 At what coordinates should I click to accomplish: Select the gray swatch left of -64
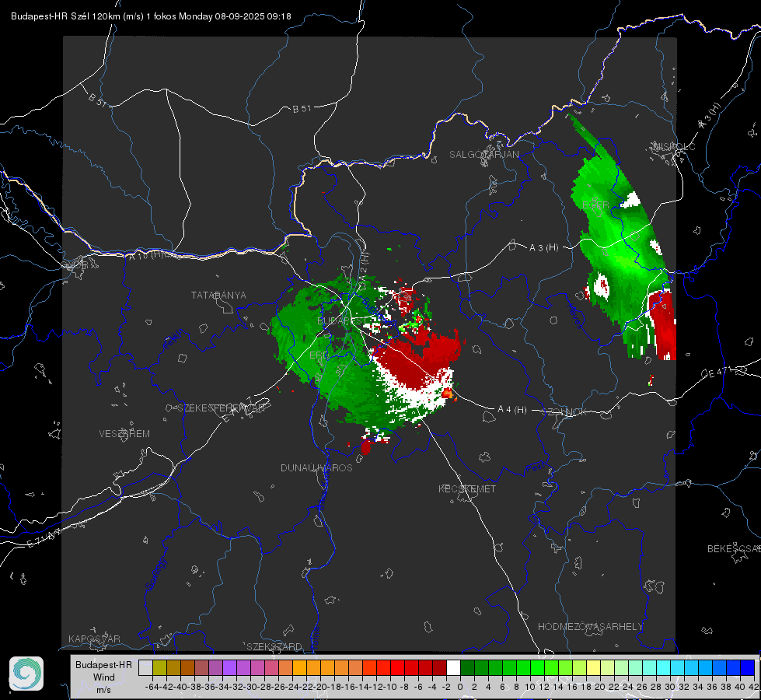[145, 667]
